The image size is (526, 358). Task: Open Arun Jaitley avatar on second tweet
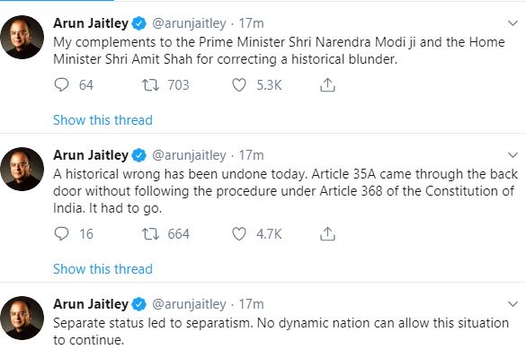coord(22,169)
